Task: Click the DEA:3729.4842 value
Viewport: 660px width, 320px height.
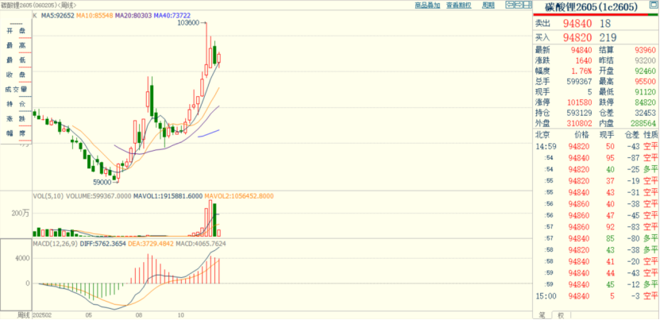Action: coord(150,244)
